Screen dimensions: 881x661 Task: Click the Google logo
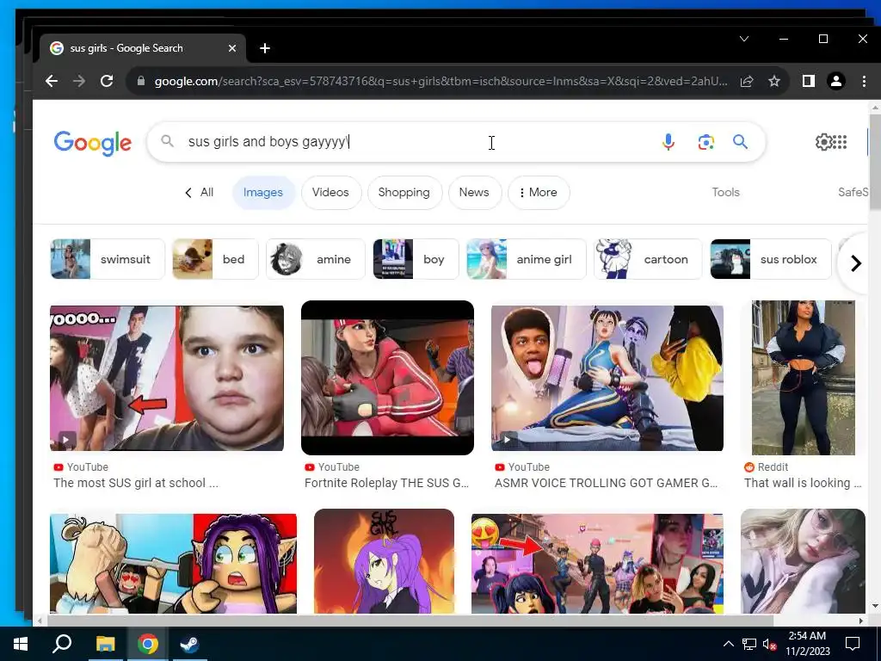coord(93,142)
